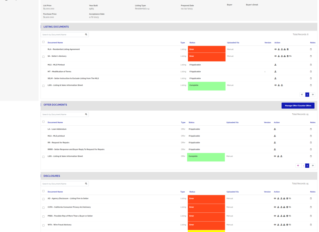
Task: Click Manage Offer/Counter Offers button
Action: (298, 106)
